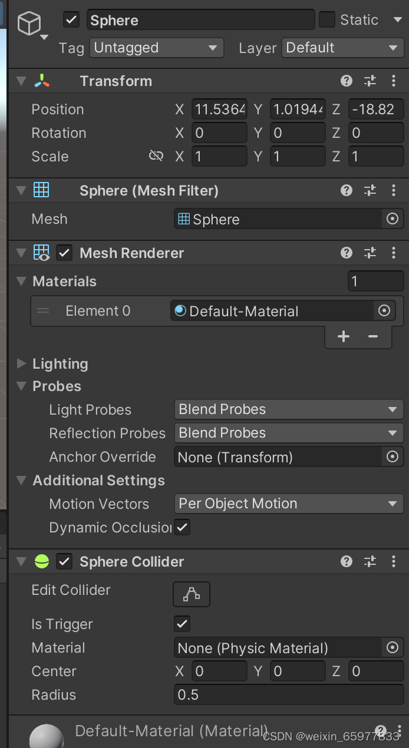The image size is (409, 748).
Task: Expand the Lighting section
Action: coord(22,363)
